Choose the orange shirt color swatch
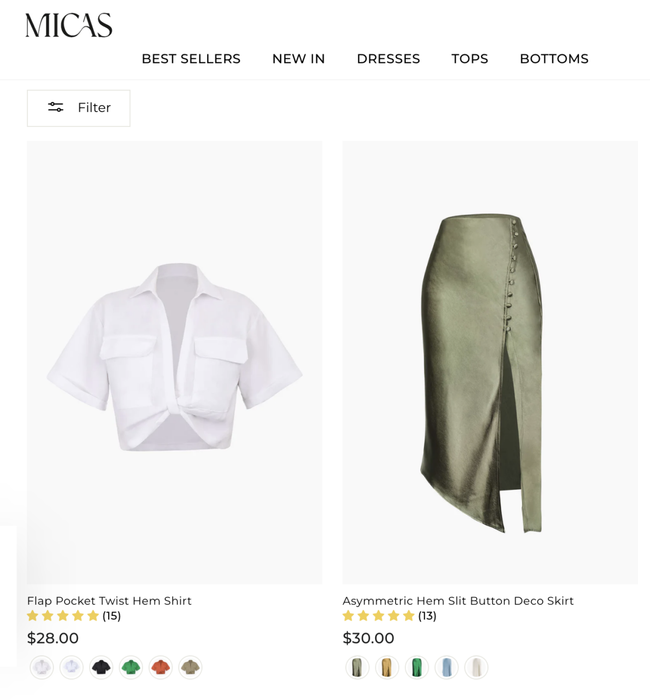 (161, 667)
